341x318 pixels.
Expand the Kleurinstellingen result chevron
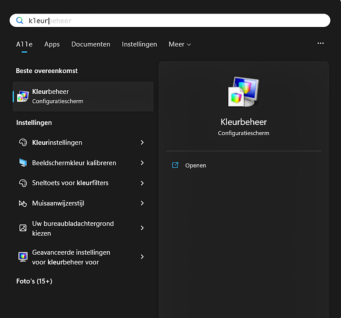142,142
